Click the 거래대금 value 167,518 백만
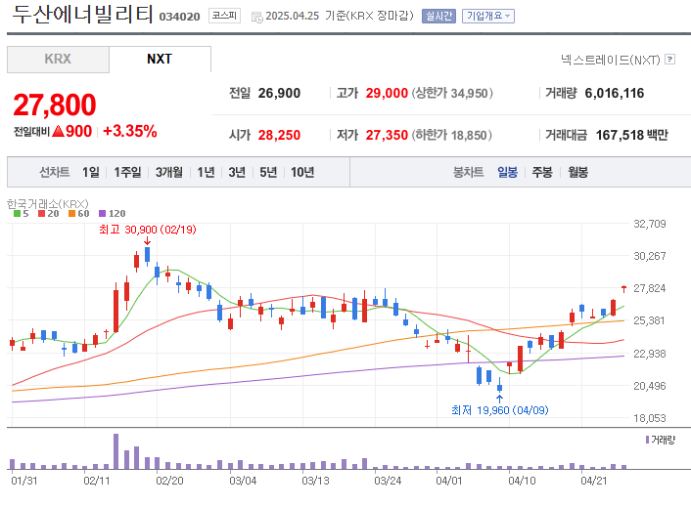 pos(632,135)
